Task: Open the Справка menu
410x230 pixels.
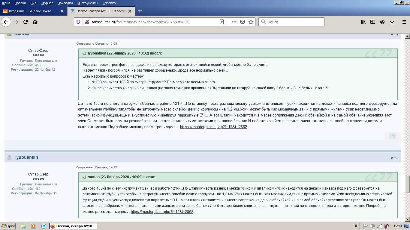Action: point(109,3)
